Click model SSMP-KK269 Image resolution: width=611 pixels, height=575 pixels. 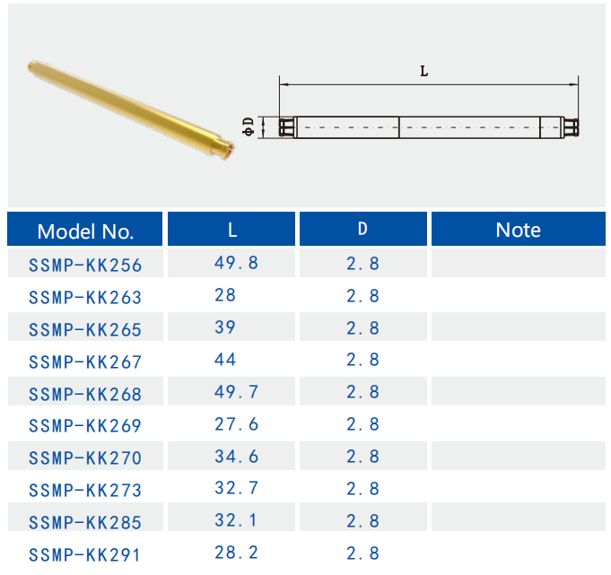85,426
